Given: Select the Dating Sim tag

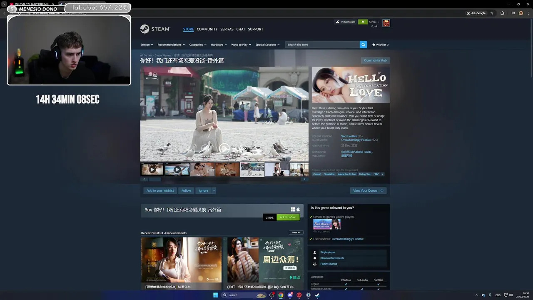Looking at the screenshot, I should (364, 174).
